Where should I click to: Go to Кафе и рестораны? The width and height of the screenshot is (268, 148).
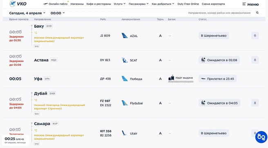click(98, 4)
